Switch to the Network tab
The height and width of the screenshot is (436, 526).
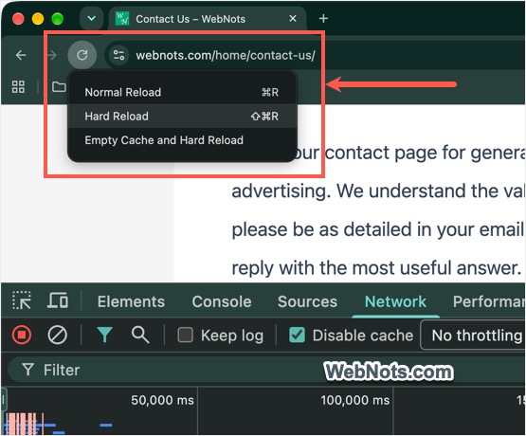tap(395, 301)
